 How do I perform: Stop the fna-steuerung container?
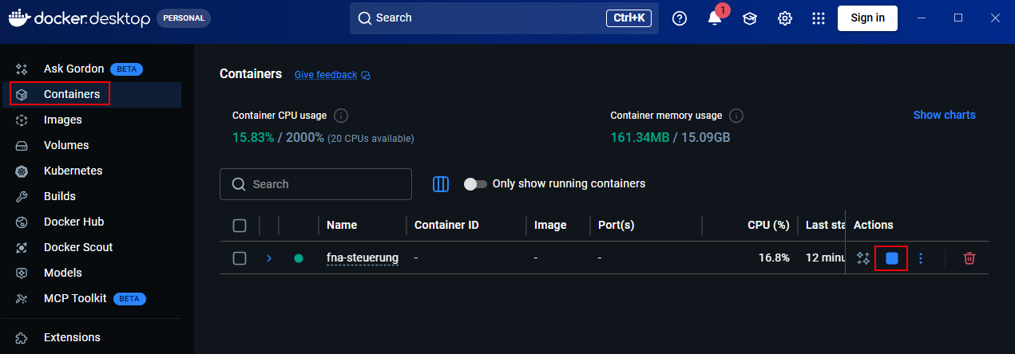tap(891, 258)
